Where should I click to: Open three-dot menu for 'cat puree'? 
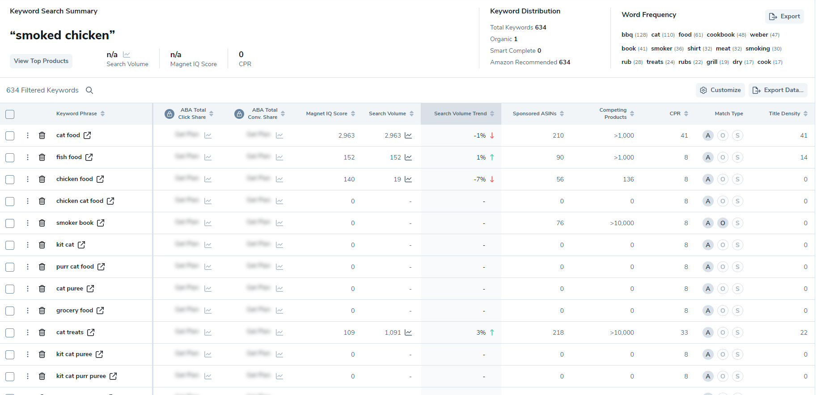coord(28,289)
